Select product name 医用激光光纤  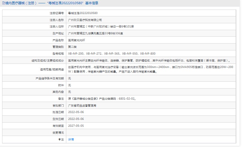tap(76, 40)
